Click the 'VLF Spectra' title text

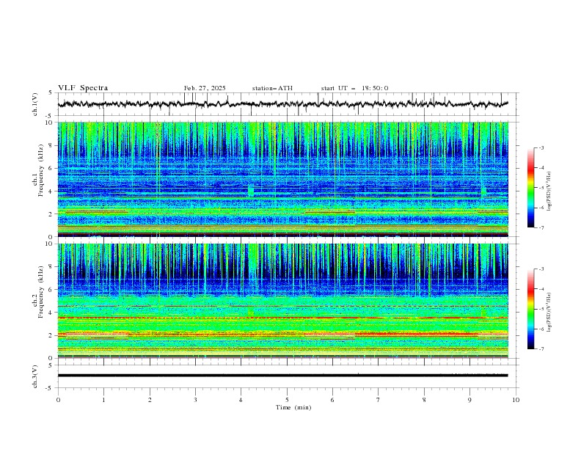83,88
